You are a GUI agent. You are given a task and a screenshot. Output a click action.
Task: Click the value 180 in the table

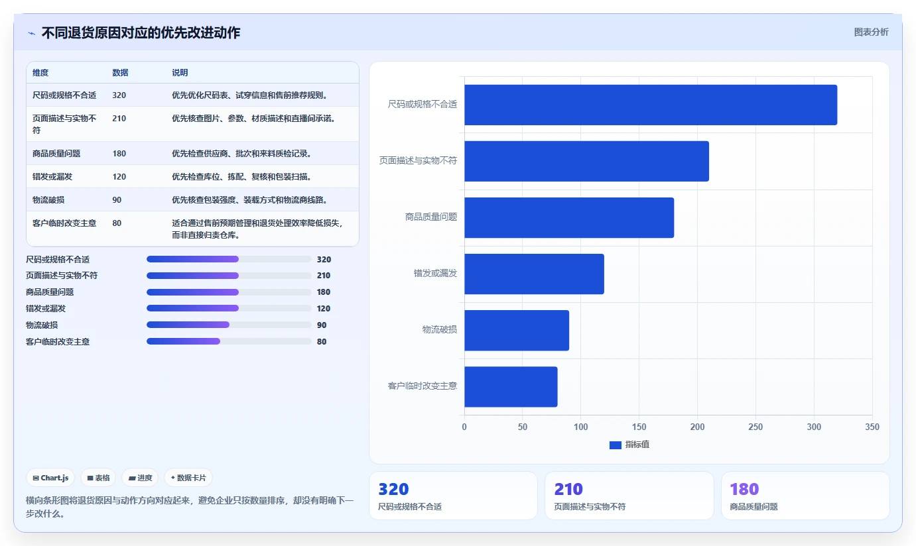click(x=119, y=154)
